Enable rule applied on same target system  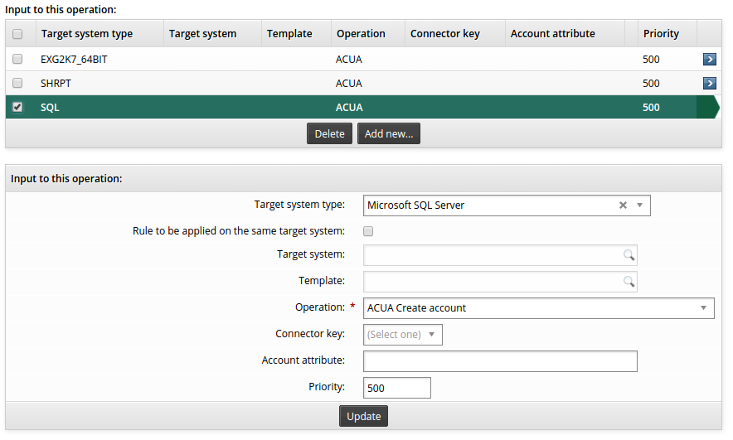click(x=369, y=231)
